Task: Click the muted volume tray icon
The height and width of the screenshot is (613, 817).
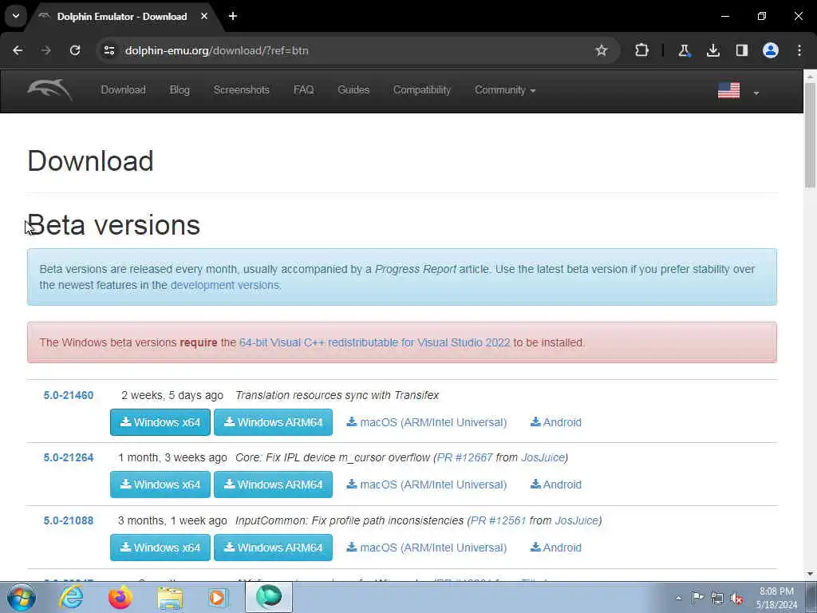Action: point(736,599)
